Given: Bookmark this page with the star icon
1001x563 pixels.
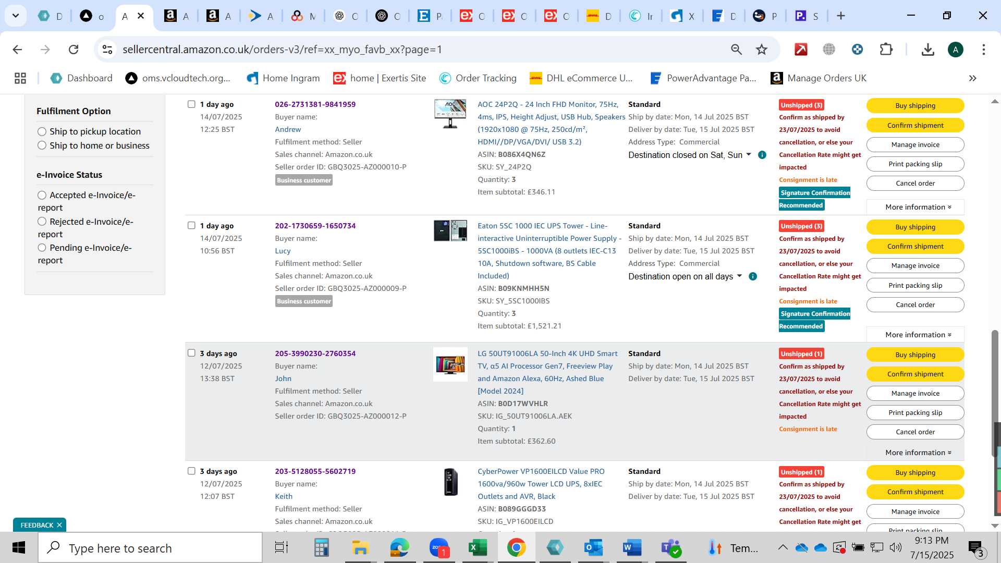Looking at the screenshot, I should point(762,50).
